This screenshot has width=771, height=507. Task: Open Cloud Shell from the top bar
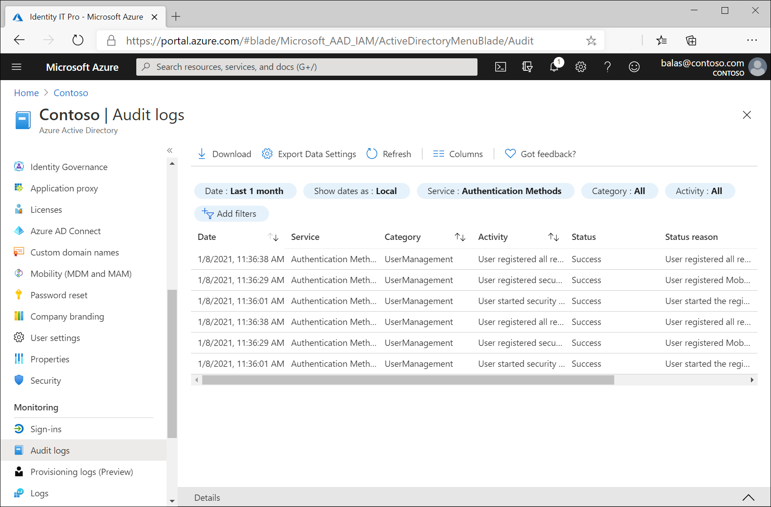coord(501,67)
